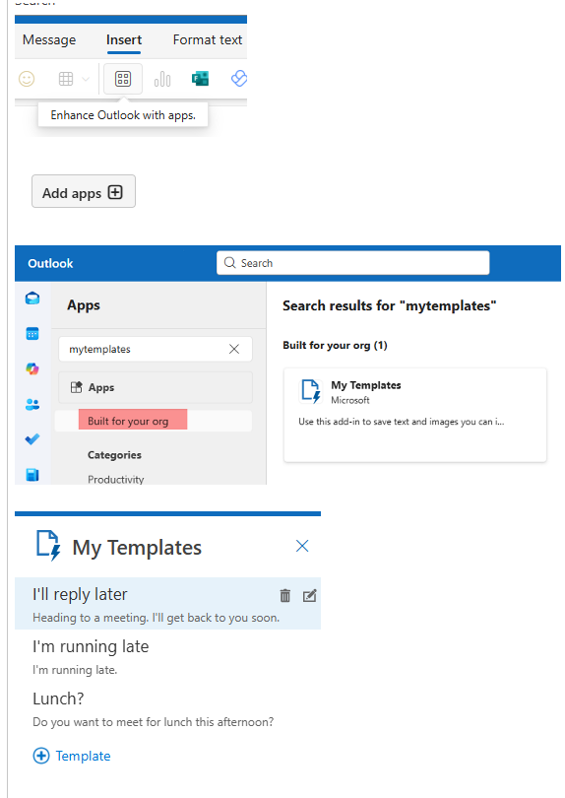Open Mail from the left sidebar
The image size is (565, 798).
(32, 299)
